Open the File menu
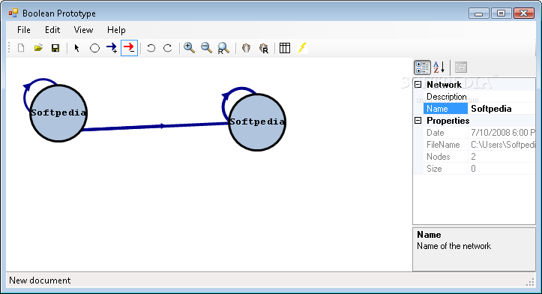 (24, 30)
